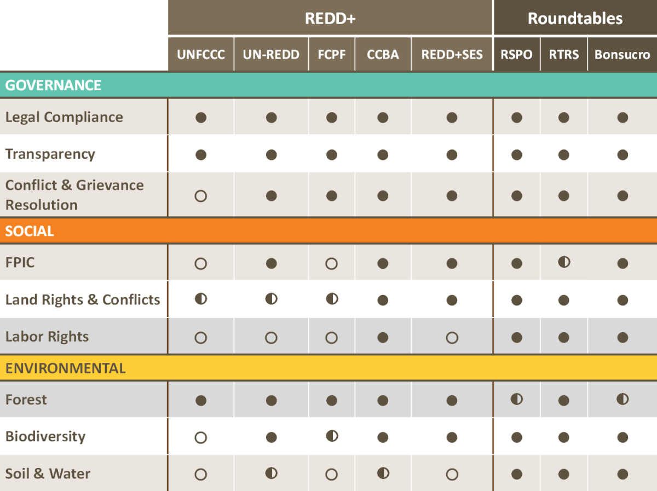The width and height of the screenshot is (657, 491).
Task: Click half-filled circle for CCBA Soil & Water
Action: (x=383, y=473)
